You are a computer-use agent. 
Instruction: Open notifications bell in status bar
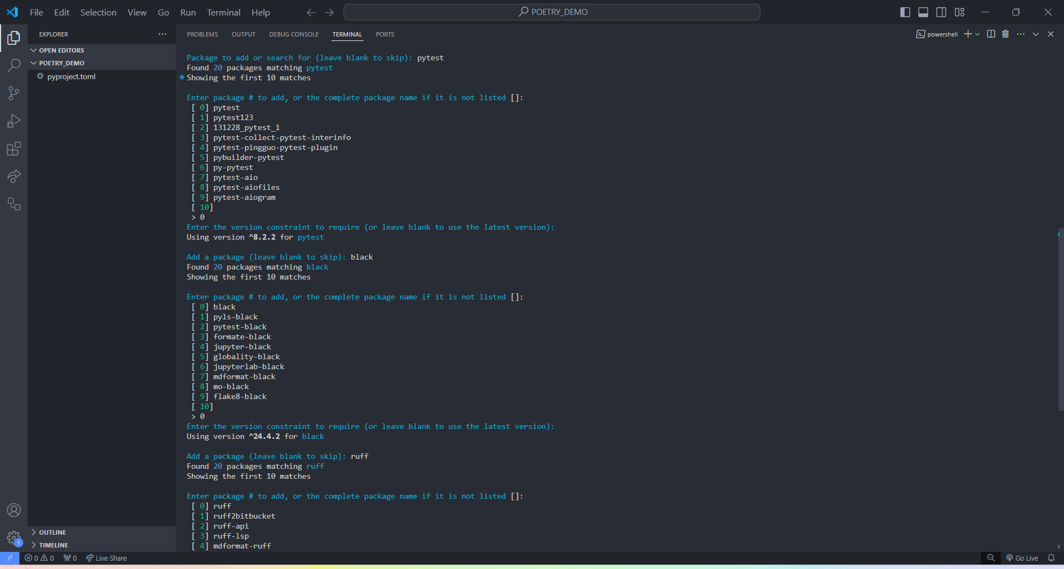1051,558
